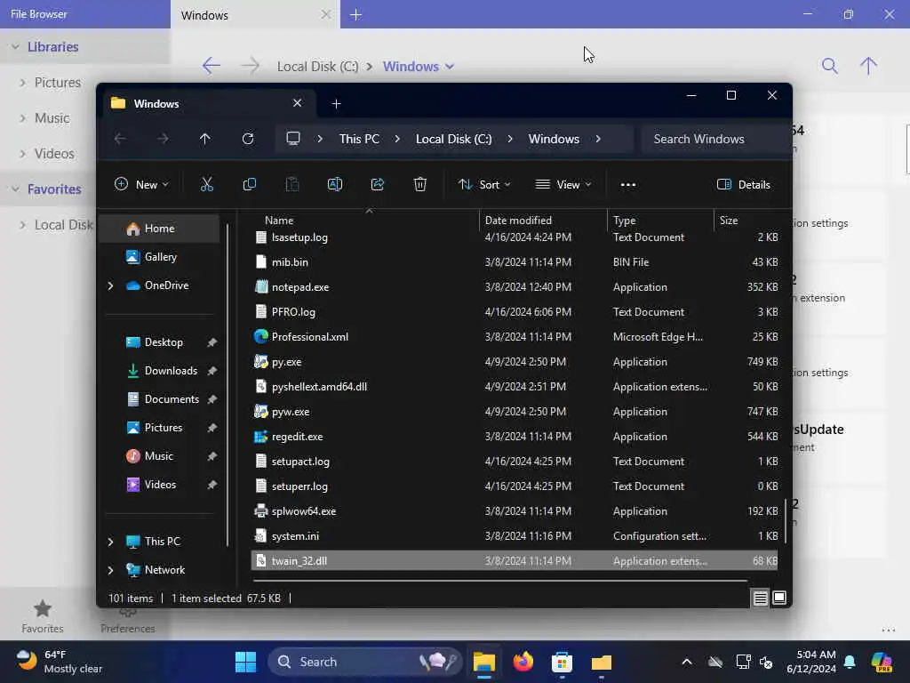This screenshot has width=910, height=683.
Task: Expand Network in the navigation pane
Action: point(110,570)
